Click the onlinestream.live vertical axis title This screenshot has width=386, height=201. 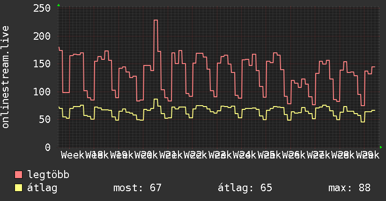6,77
